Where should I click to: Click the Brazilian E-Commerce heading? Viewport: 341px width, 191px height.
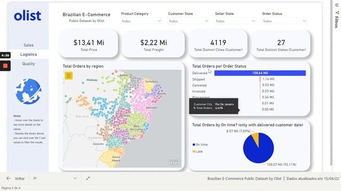pos(86,14)
